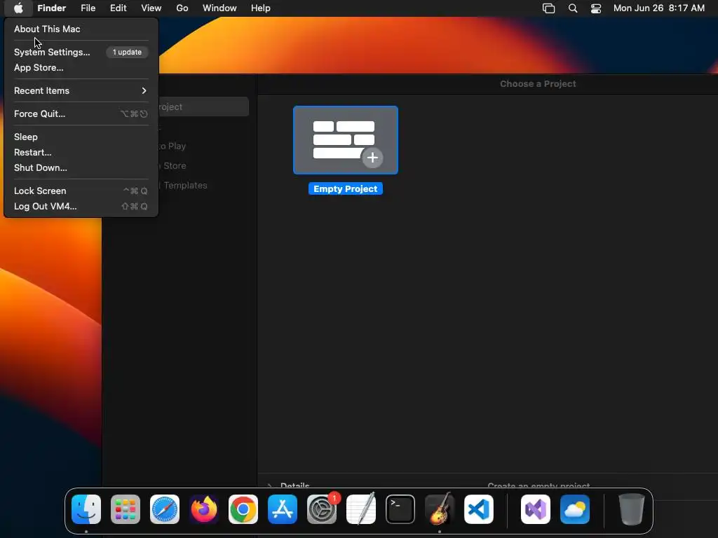
Task: Open the View menu
Action: (x=151, y=8)
